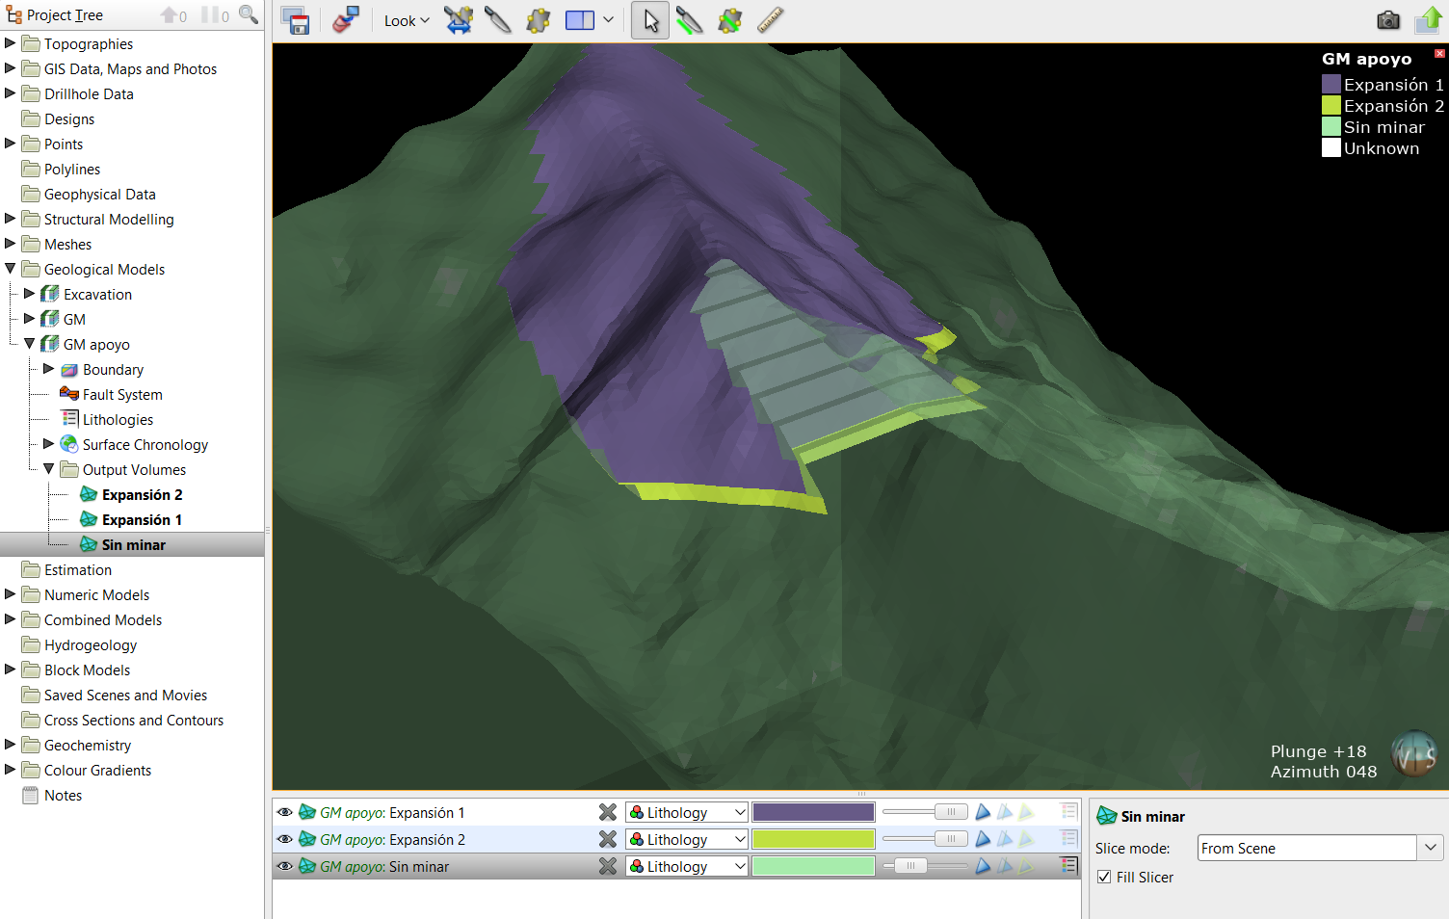
Task: Expand the Surface Chronology item
Action: 49,443
